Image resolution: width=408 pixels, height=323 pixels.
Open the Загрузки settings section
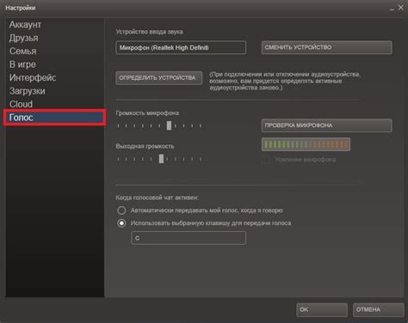pyautogui.click(x=28, y=91)
